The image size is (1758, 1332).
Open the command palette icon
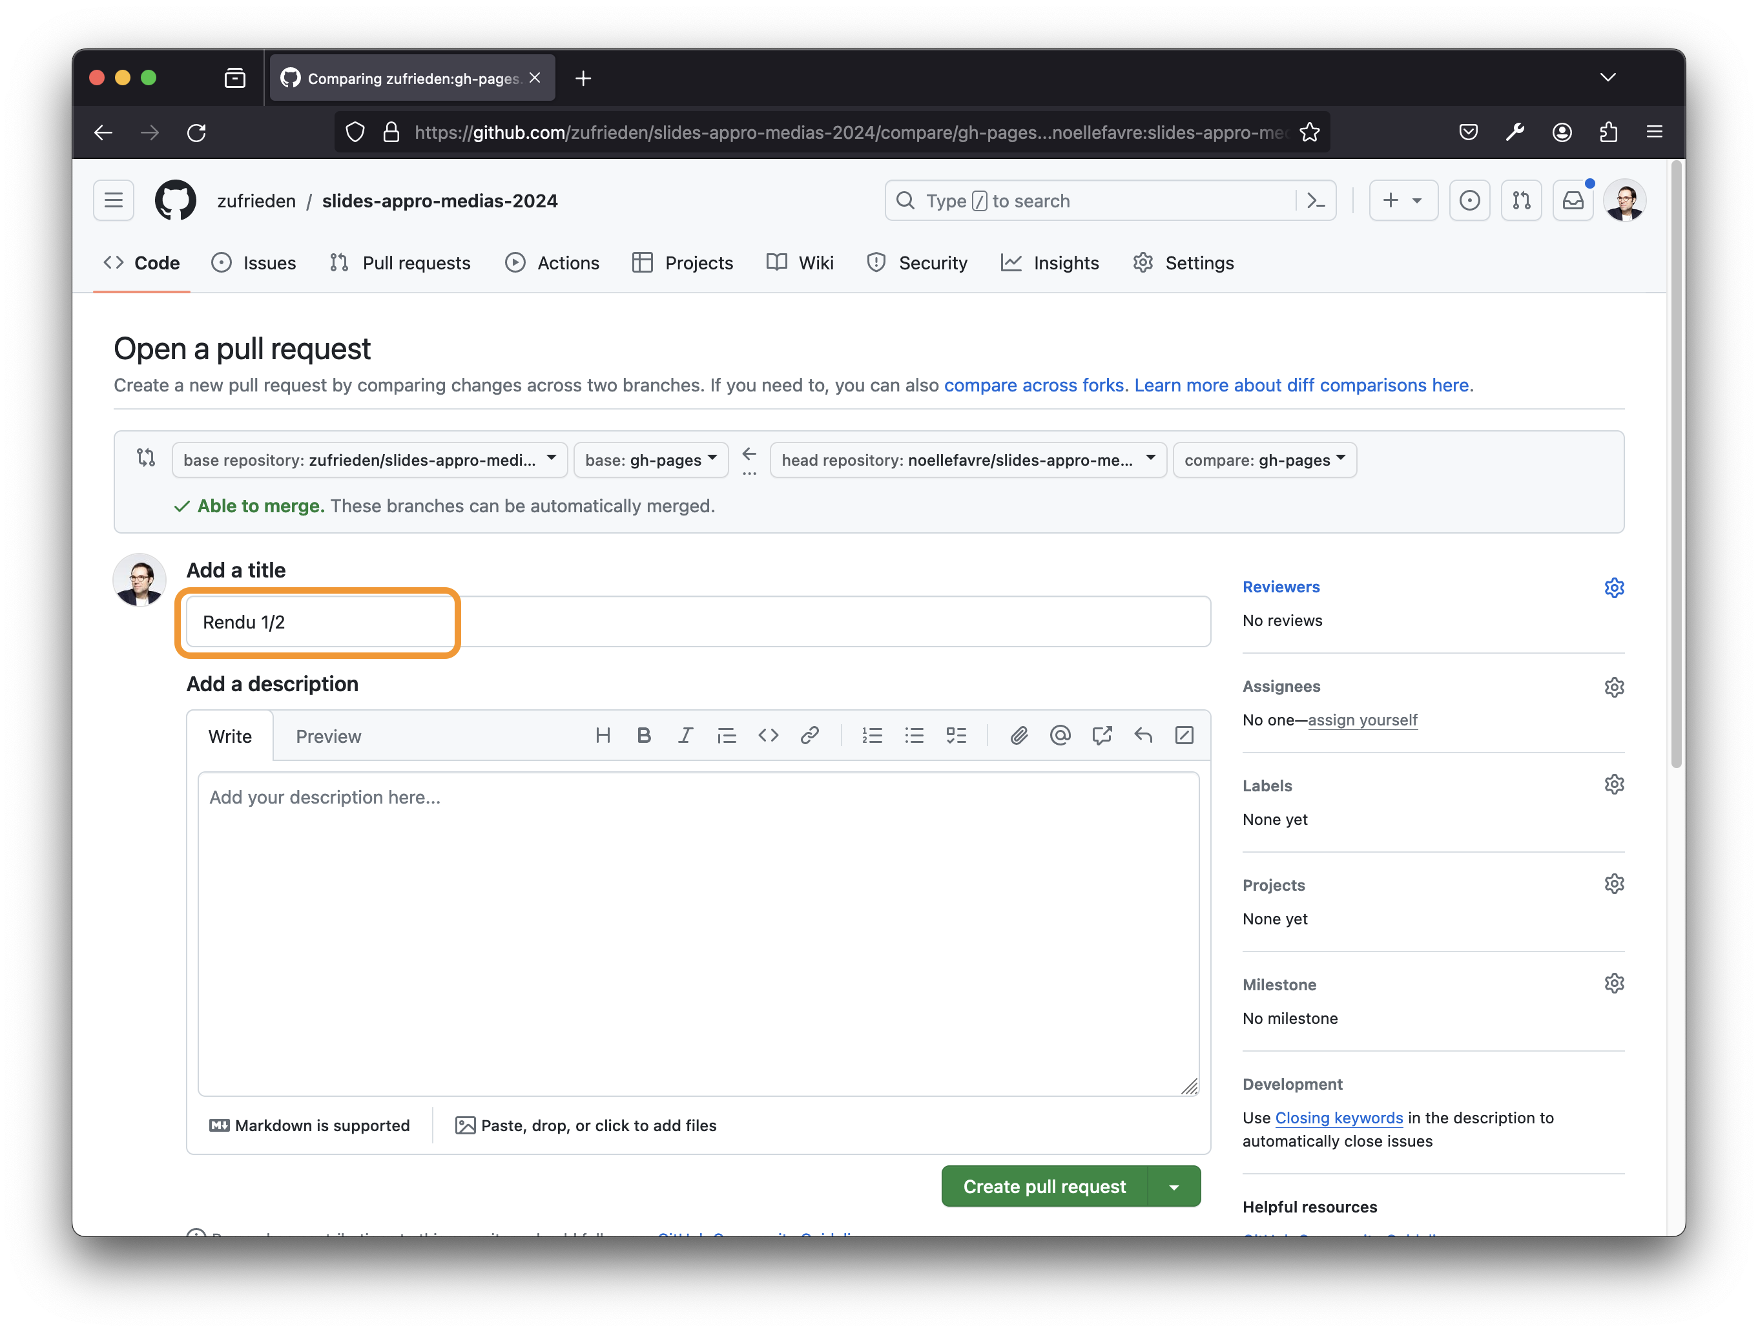1316,200
